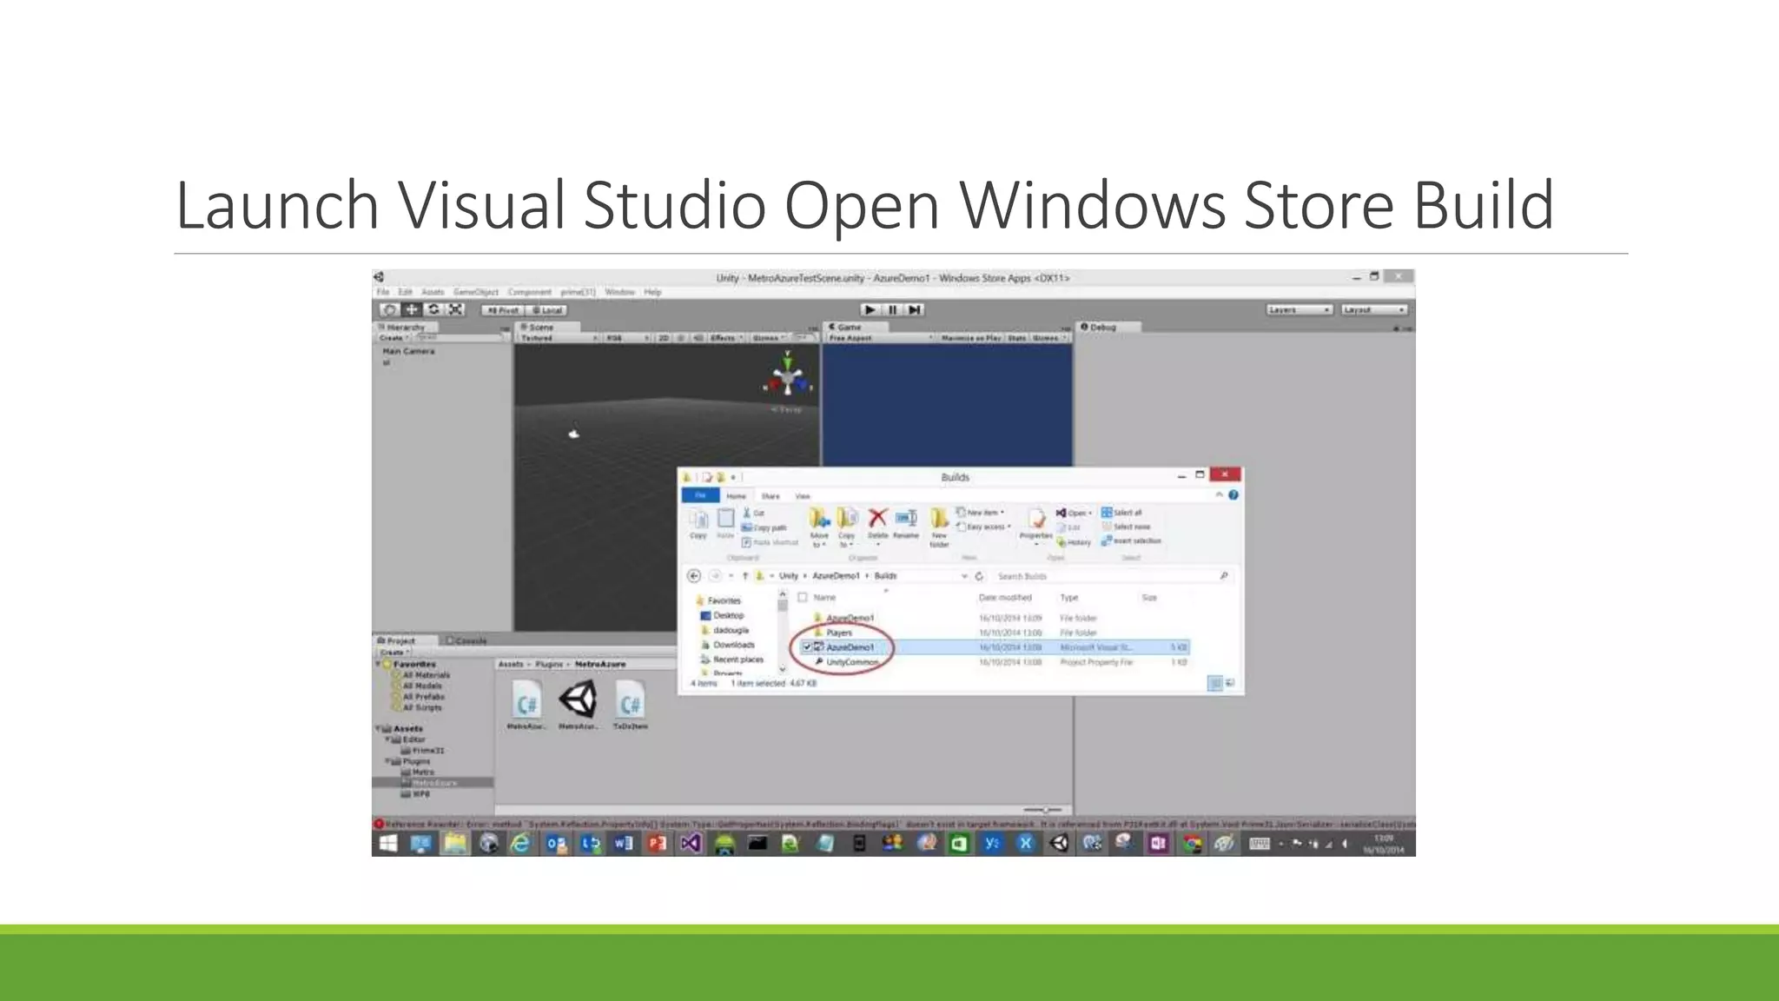Open the prime[31] menu

[578, 292]
